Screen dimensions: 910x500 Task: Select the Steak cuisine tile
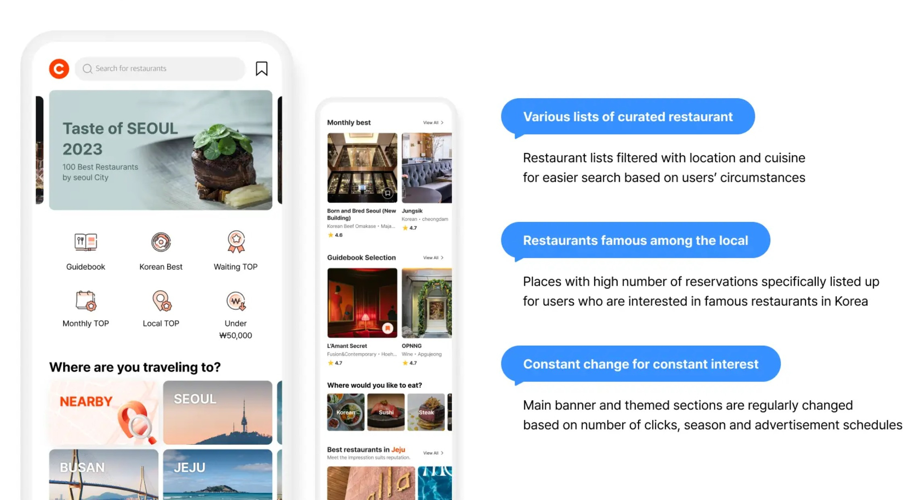[426, 412]
